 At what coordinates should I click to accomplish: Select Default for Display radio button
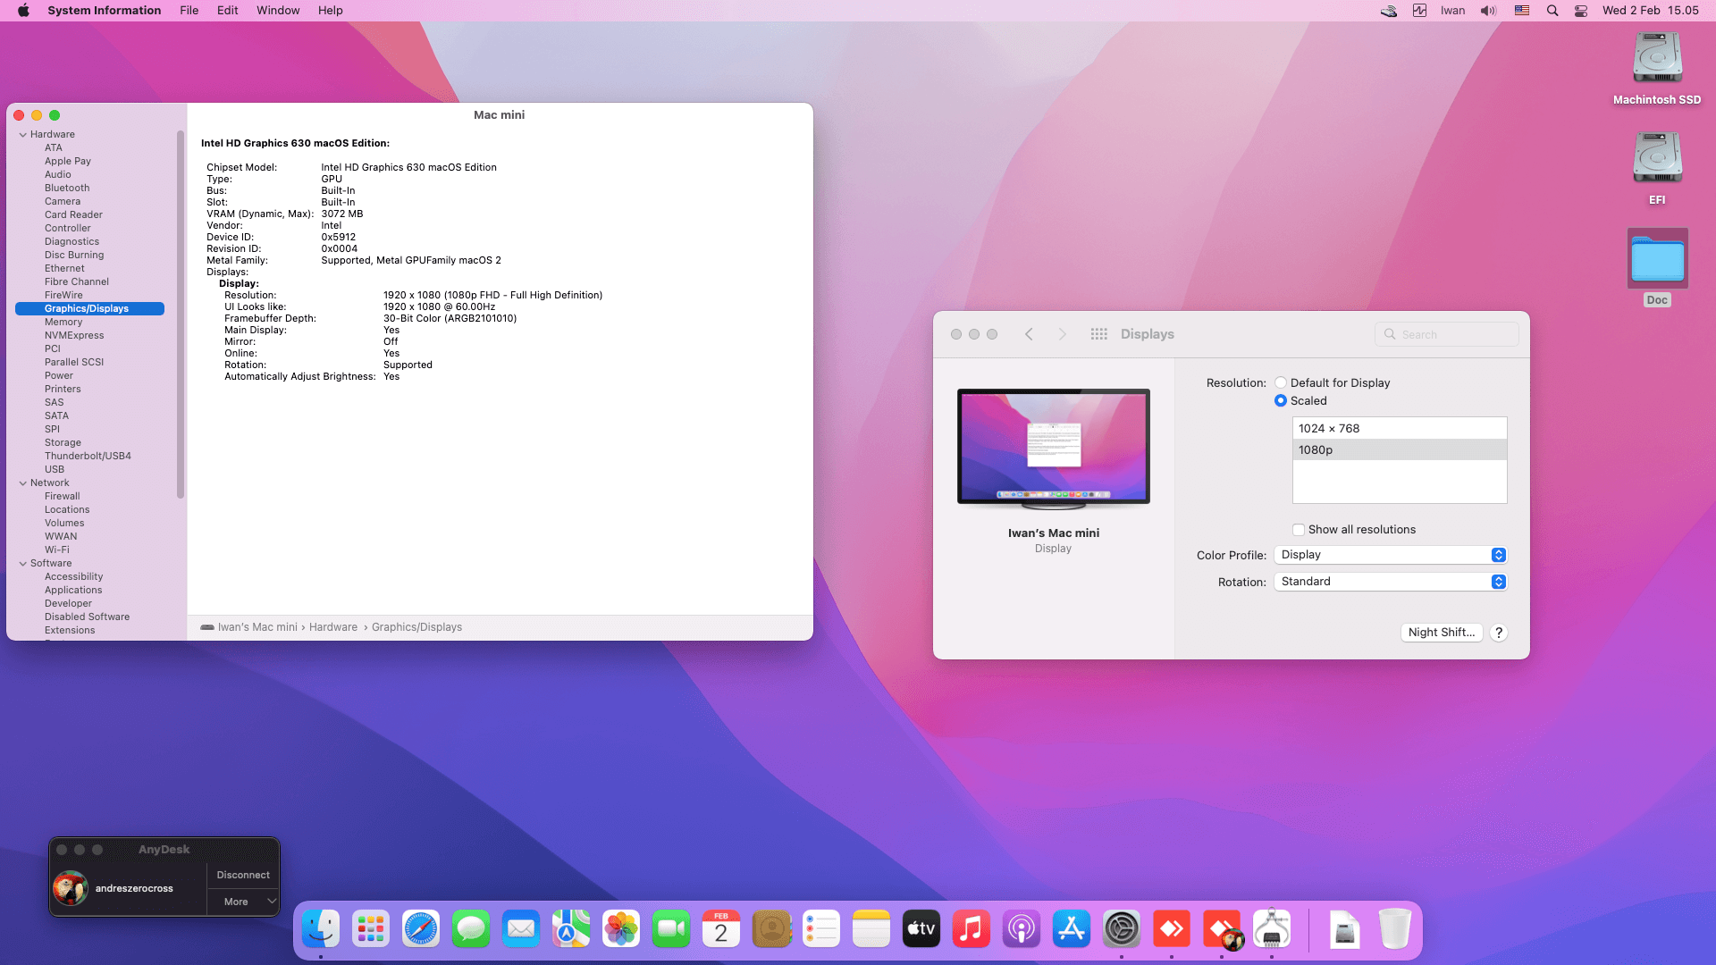[x=1281, y=382]
